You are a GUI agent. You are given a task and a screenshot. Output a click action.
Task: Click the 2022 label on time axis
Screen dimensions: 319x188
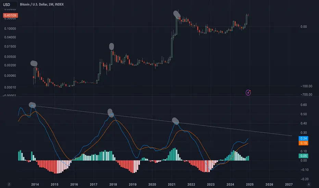coord(191,184)
